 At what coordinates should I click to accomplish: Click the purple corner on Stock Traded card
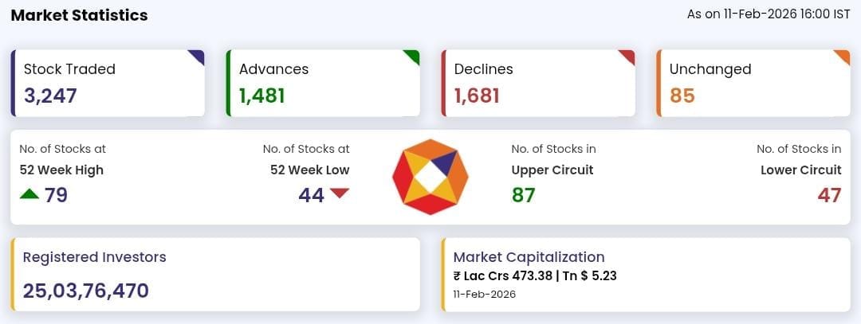[x=198, y=56]
